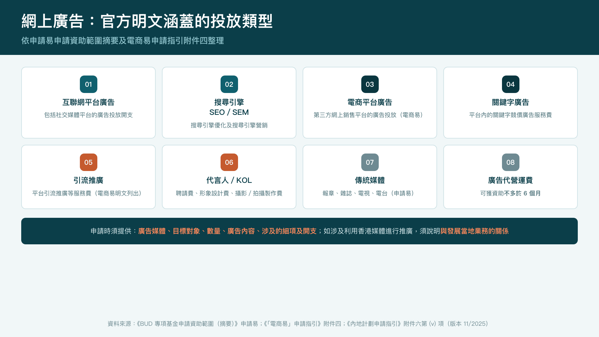
Task: Click the slide title 網上廣告：官方明文涵蓋的投放類型
Action: click(x=147, y=21)
